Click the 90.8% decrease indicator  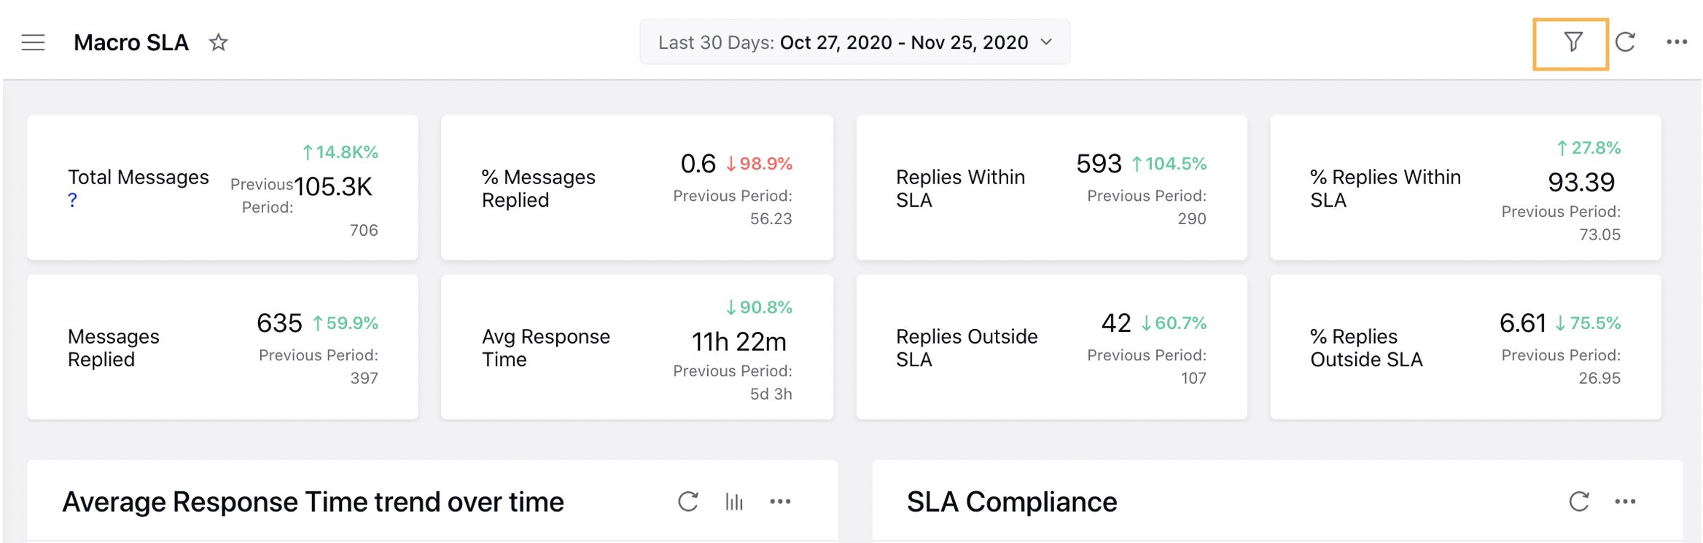[759, 307]
